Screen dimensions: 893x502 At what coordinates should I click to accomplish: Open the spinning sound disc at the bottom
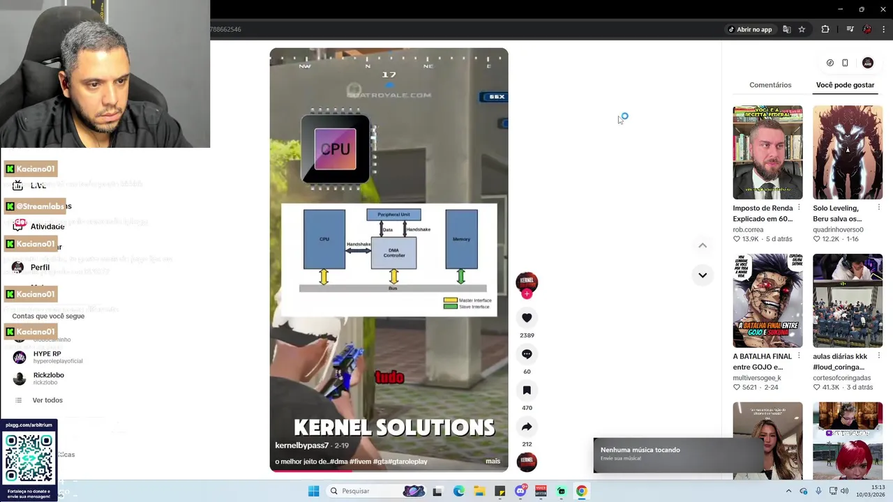[x=527, y=462]
